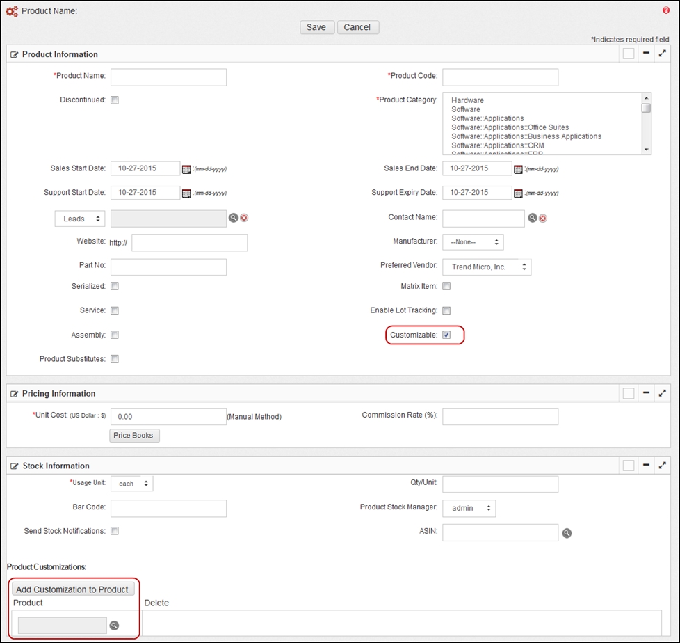
Task: Click the Cancel button
Action: [x=358, y=27]
